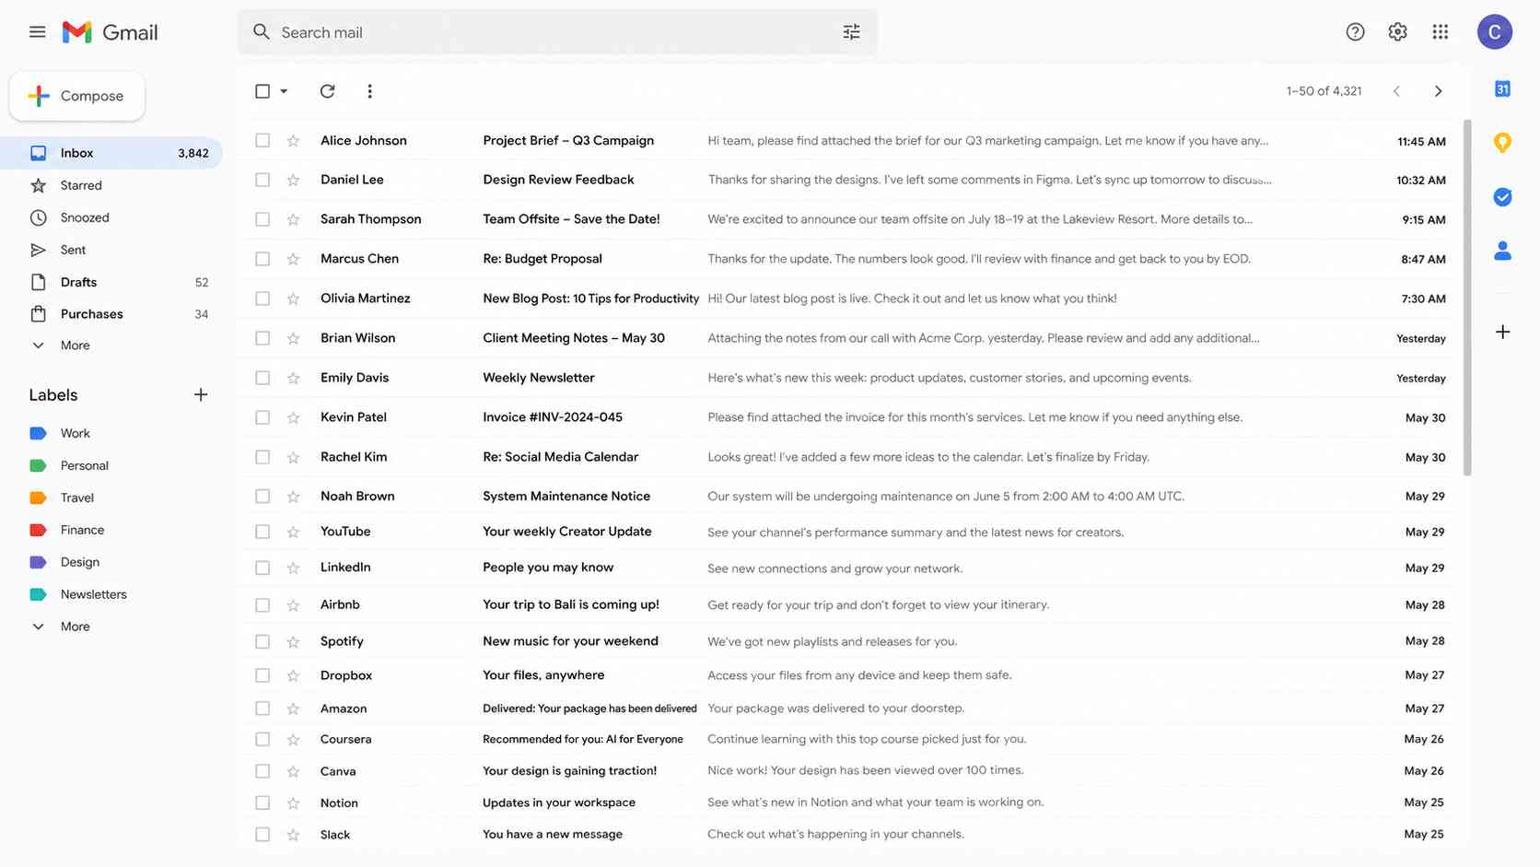Open Team Offsite – Save the Date! email
The height and width of the screenshot is (867, 1540).
[x=571, y=219]
